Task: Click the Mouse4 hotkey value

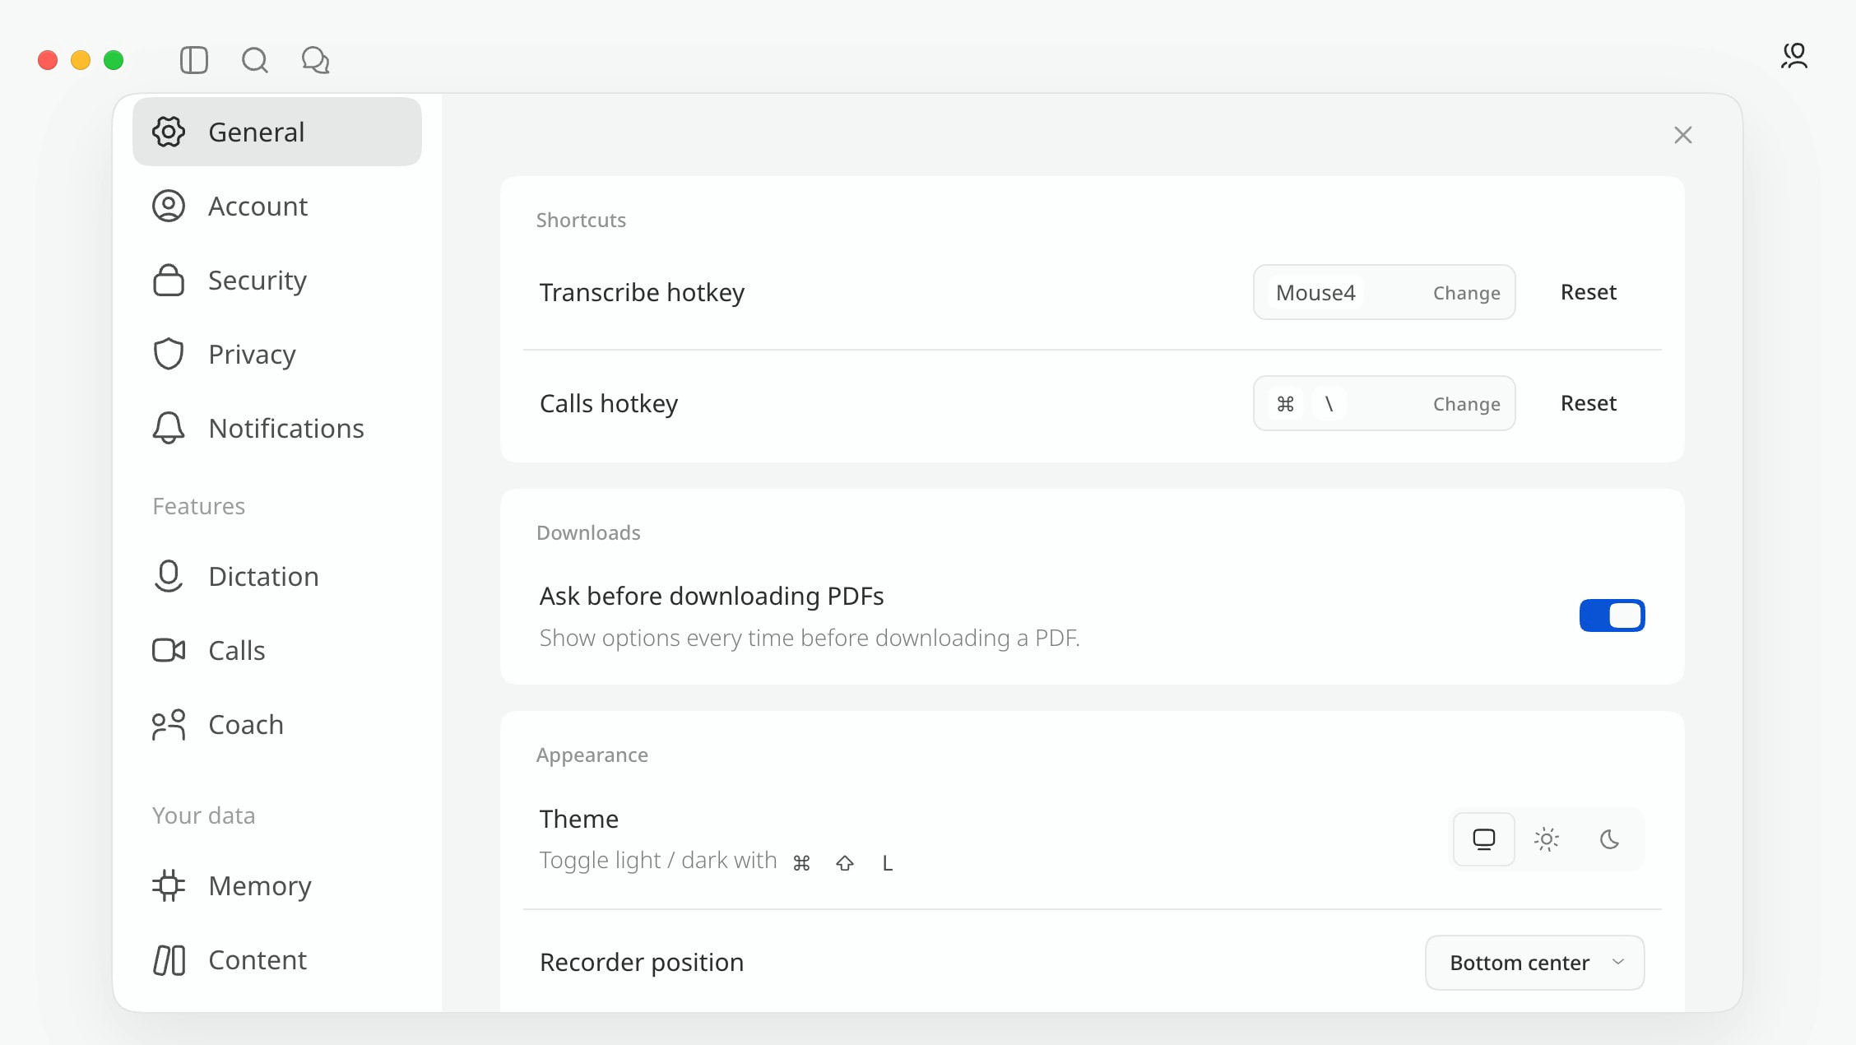Action: pos(1315,293)
